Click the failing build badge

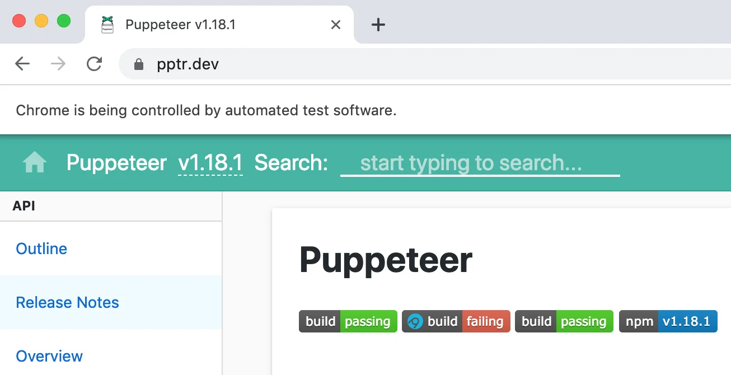click(x=456, y=321)
